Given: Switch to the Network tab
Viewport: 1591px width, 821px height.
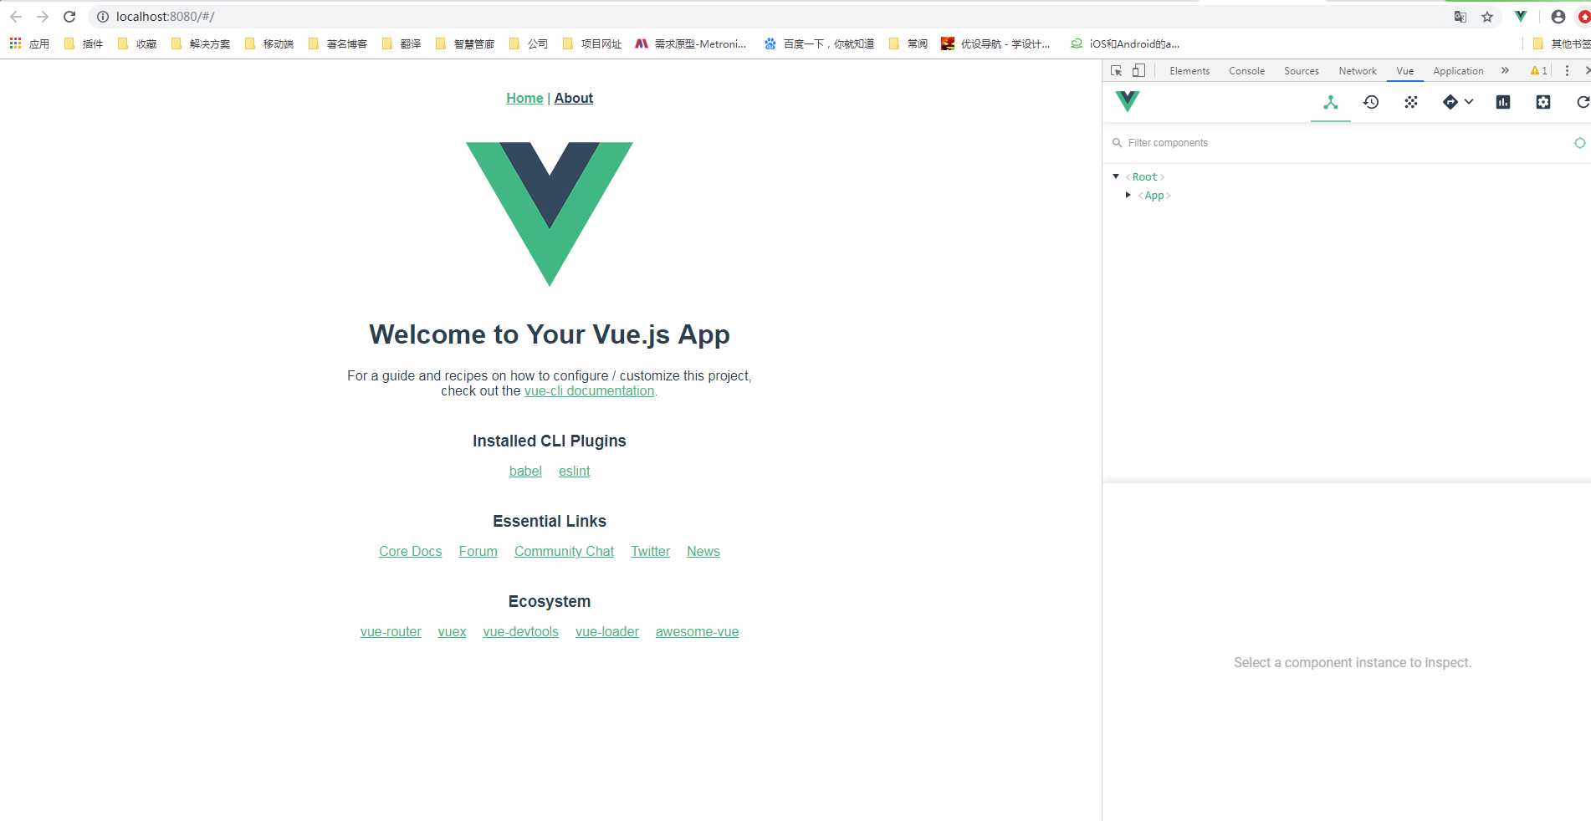Looking at the screenshot, I should click(1357, 71).
